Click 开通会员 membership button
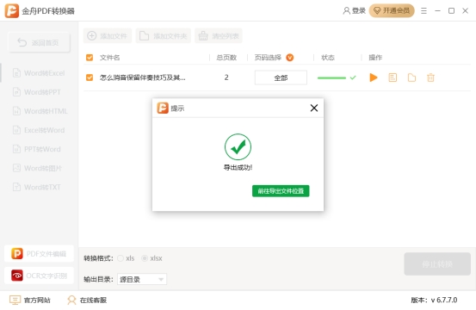The width and height of the screenshot is (476, 310). click(x=392, y=11)
